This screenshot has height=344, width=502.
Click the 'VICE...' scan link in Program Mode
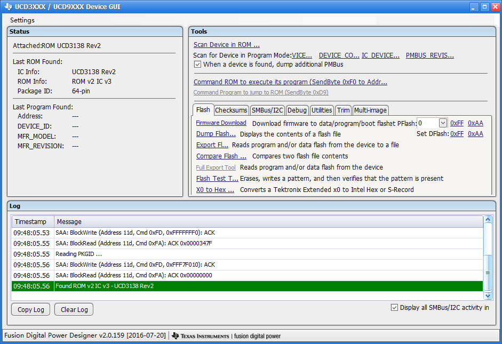click(302, 55)
